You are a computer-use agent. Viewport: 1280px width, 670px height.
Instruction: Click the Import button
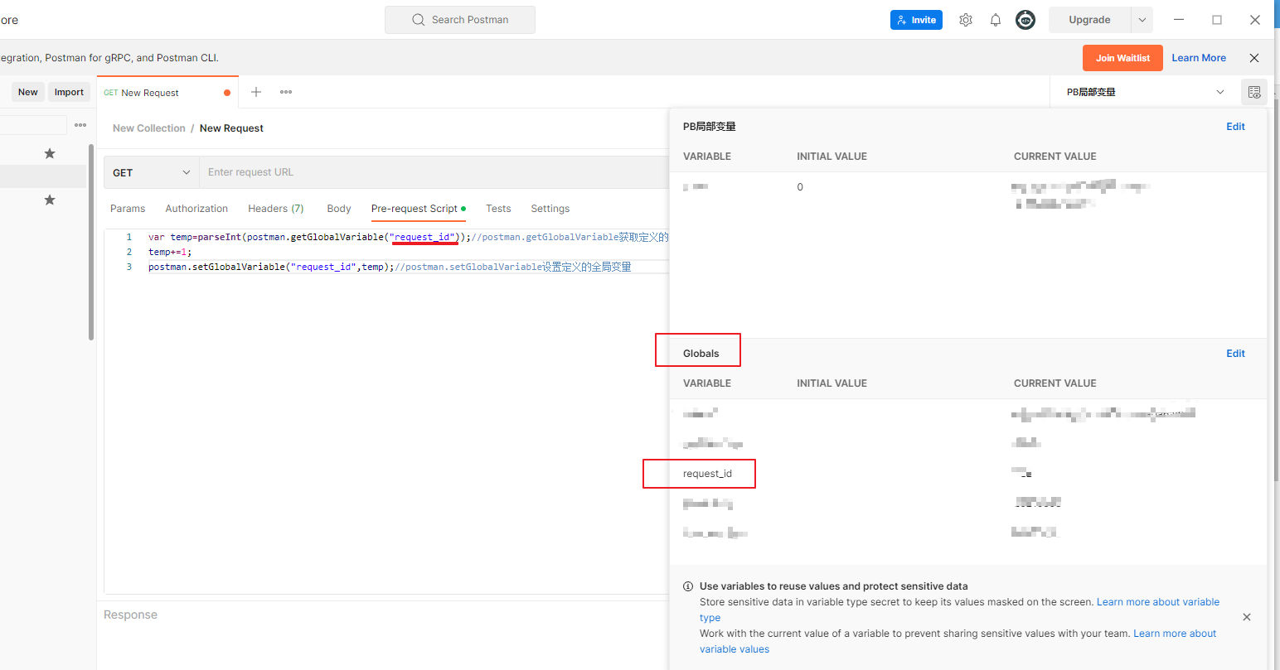pyautogui.click(x=69, y=92)
